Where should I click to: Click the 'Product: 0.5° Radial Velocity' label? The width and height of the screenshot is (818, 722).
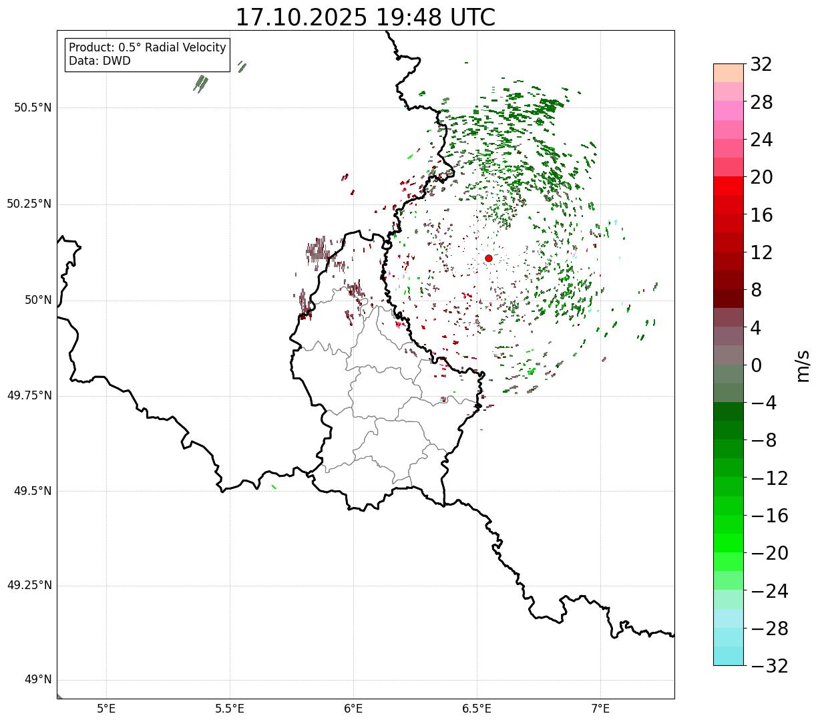pos(148,48)
